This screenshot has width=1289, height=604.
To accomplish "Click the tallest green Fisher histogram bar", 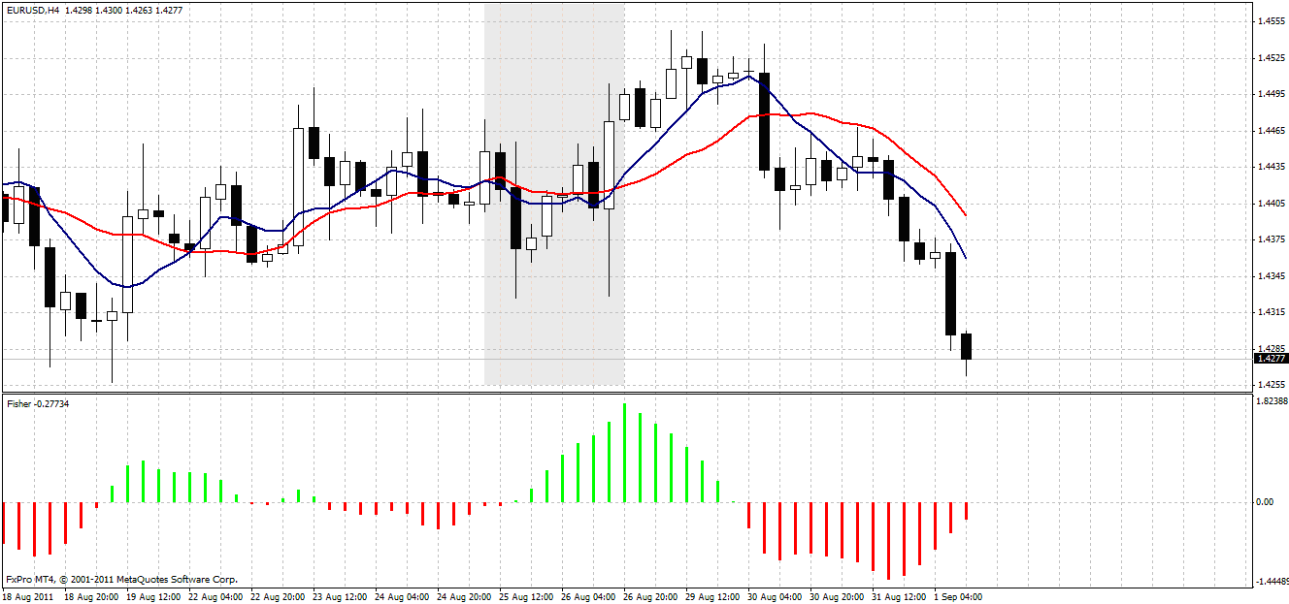I will pos(624,453).
